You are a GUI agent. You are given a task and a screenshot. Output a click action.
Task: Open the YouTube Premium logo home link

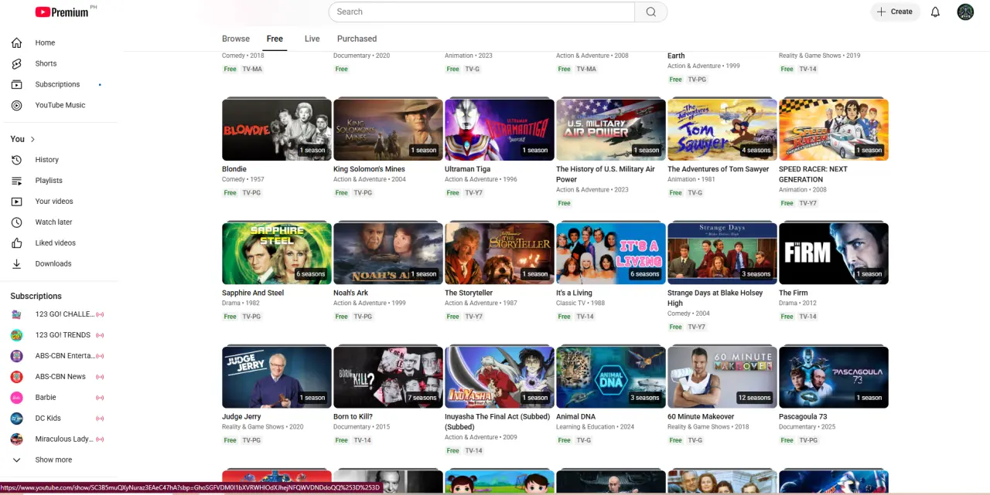pyautogui.click(x=63, y=12)
